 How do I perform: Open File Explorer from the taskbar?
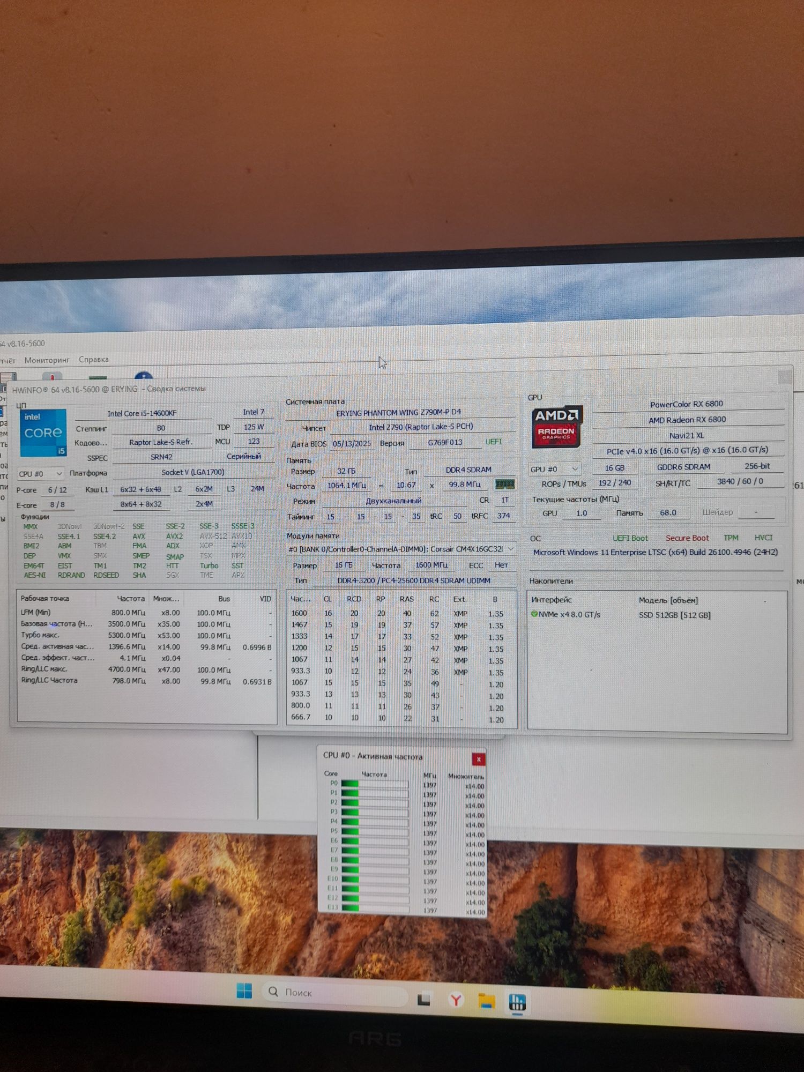point(487,1001)
